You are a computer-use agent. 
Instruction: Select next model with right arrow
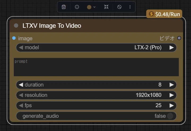pos(172,48)
